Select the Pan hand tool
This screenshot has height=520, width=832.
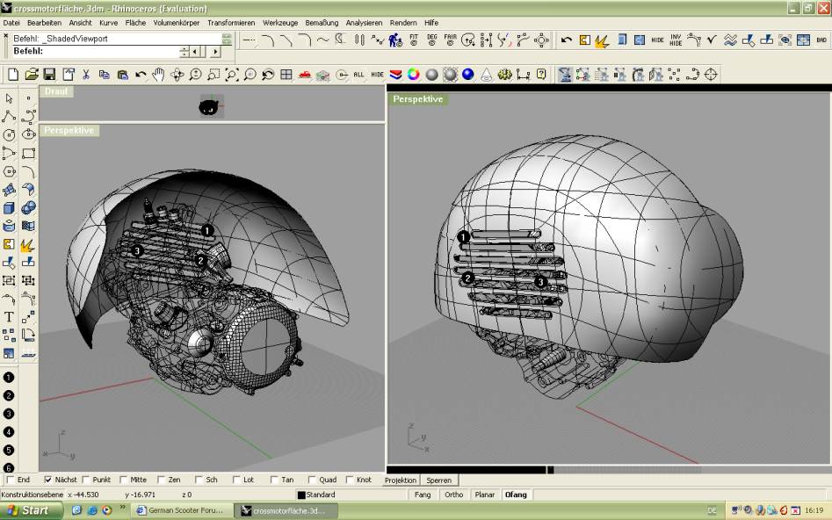(x=159, y=75)
